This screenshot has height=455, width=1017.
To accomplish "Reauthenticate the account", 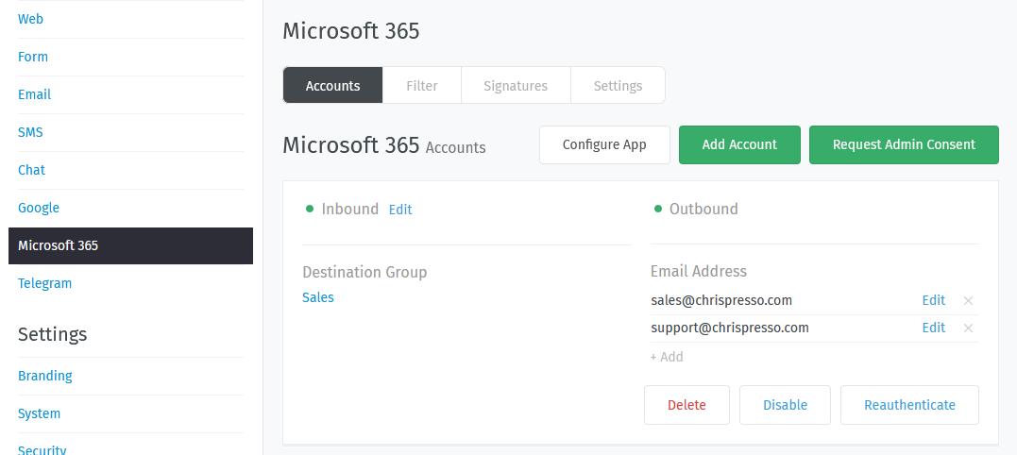I will pyautogui.click(x=909, y=405).
